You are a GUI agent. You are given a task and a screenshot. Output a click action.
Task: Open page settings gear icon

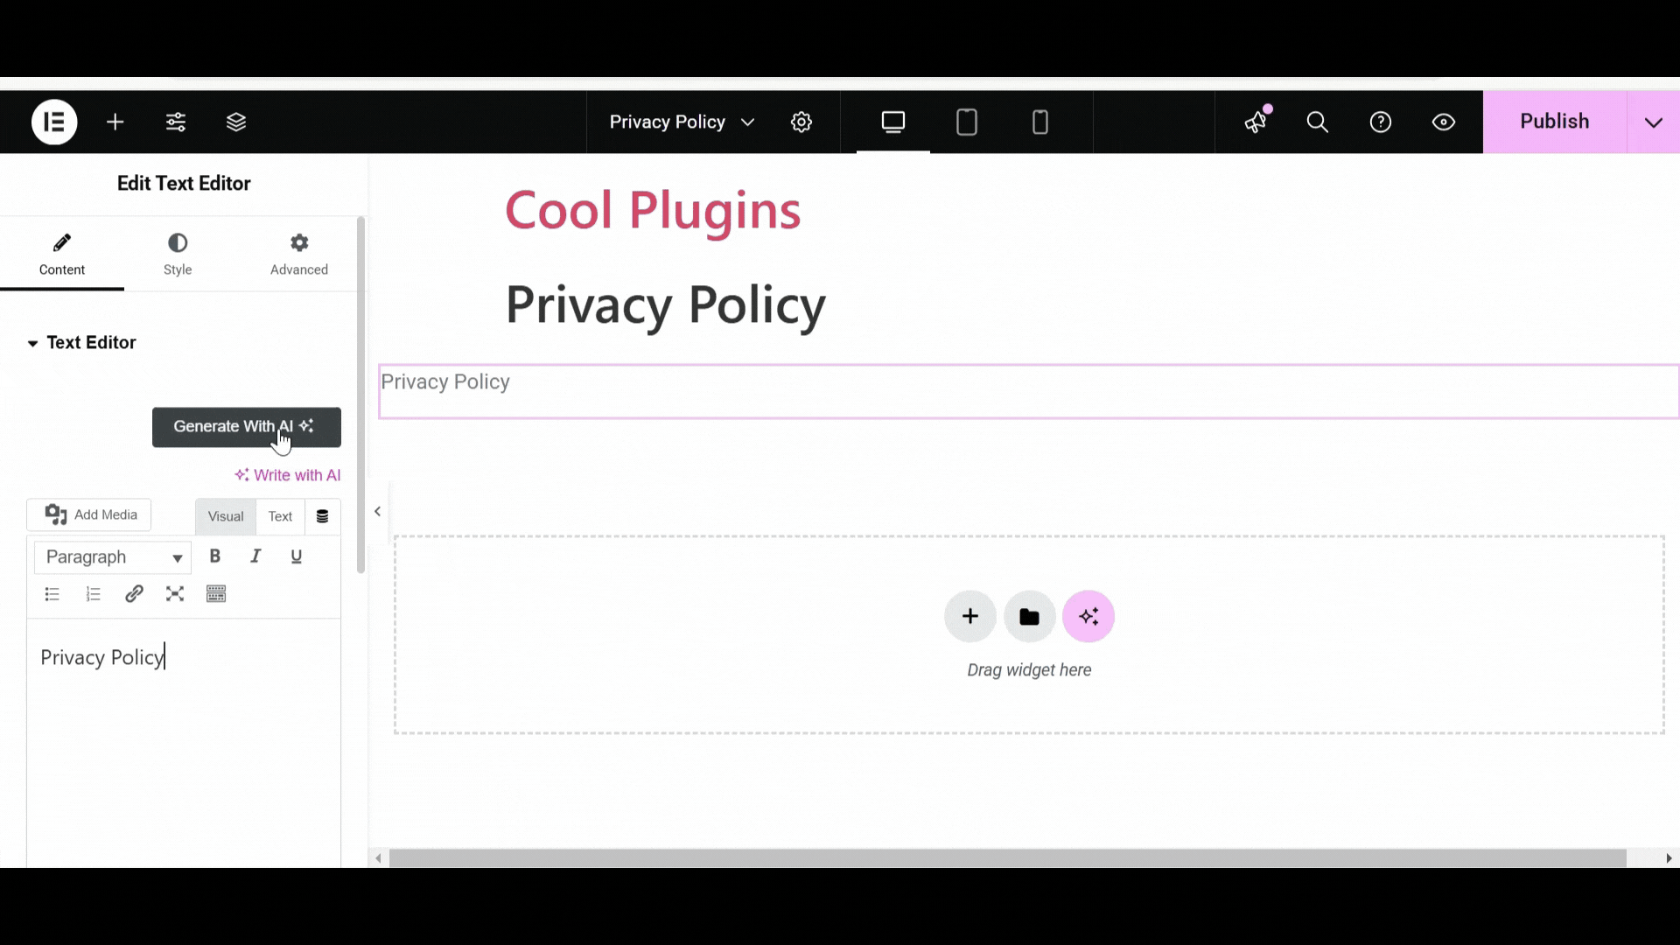(801, 122)
